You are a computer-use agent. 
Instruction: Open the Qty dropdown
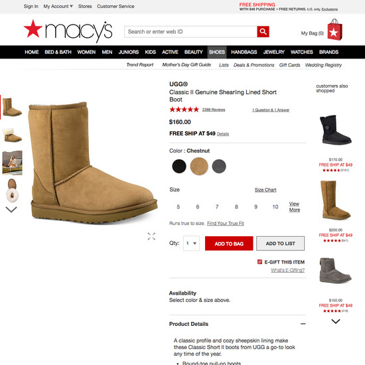(191, 244)
